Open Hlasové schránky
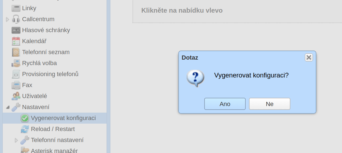The image size is (342, 153). tap(46, 30)
